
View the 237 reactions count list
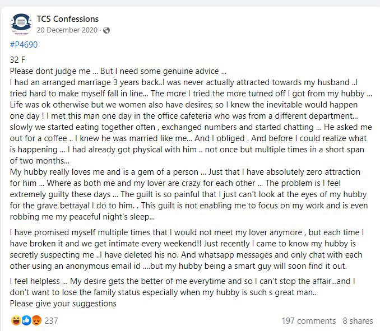(x=51, y=320)
